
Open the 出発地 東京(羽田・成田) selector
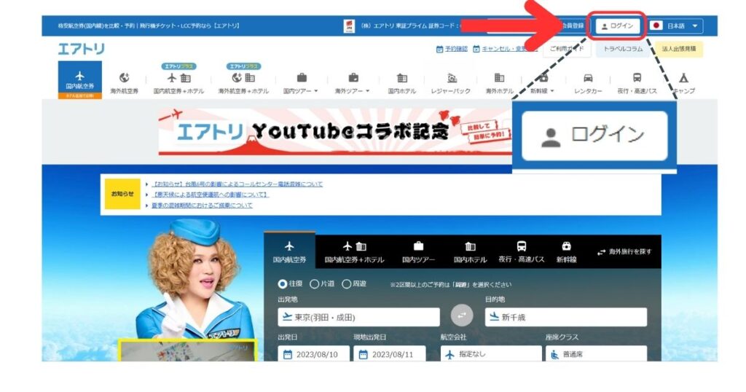pyautogui.click(x=358, y=317)
